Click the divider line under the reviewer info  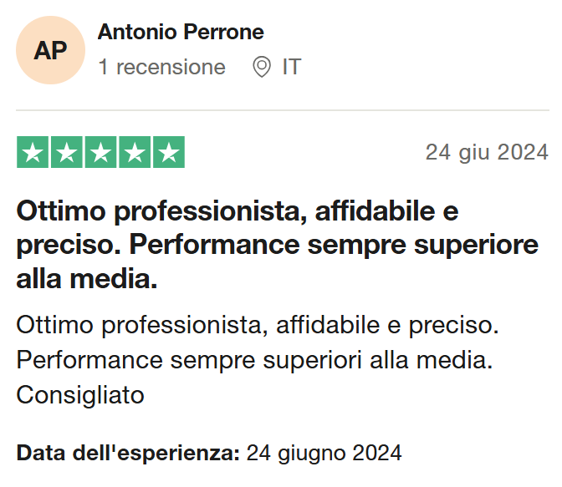[281, 110]
